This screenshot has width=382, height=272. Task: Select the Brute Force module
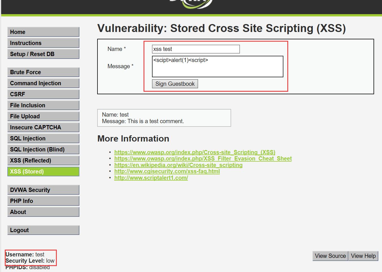pos(43,72)
